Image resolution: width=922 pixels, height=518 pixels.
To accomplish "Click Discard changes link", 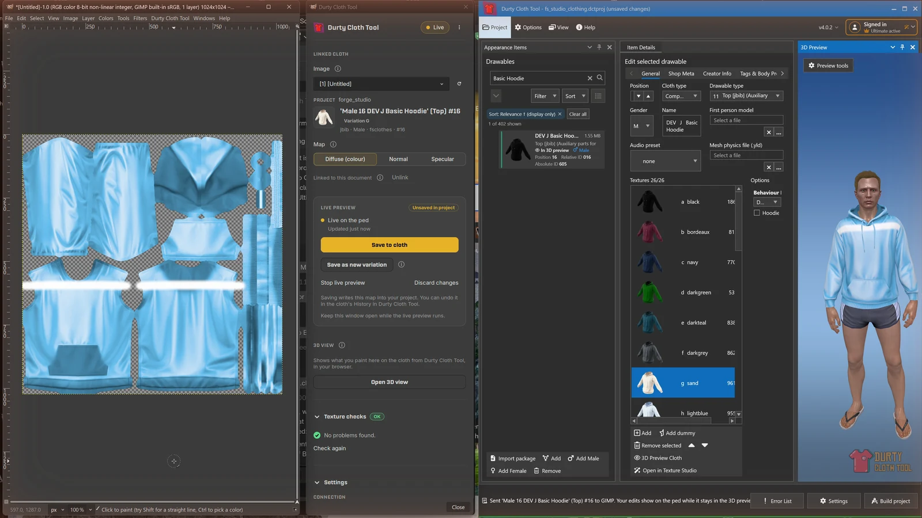I will 436,283.
